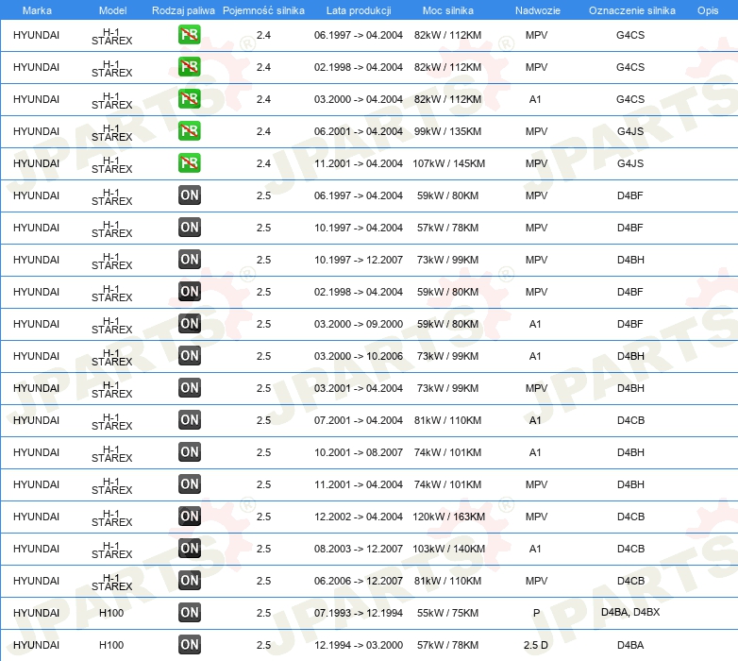This screenshot has width=738, height=661.
Task: Click the HYUNDAI cell in the 12.1994 -> 03.2000 row
Action: [x=36, y=645]
